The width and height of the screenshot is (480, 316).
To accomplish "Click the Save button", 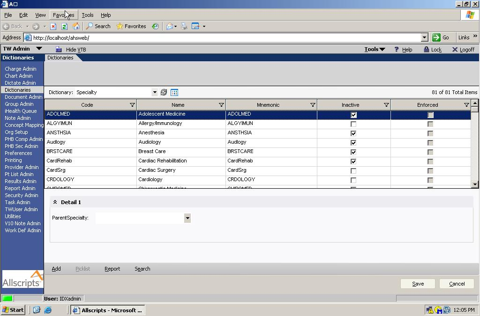I will click(417, 283).
